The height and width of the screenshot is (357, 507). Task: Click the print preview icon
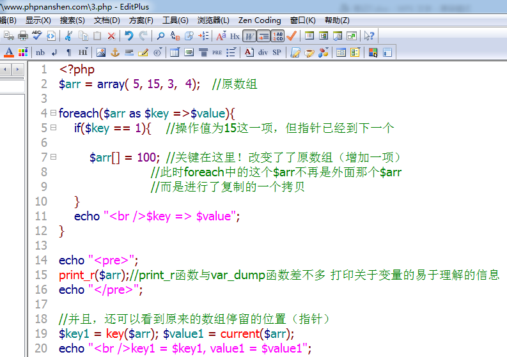coord(9,36)
